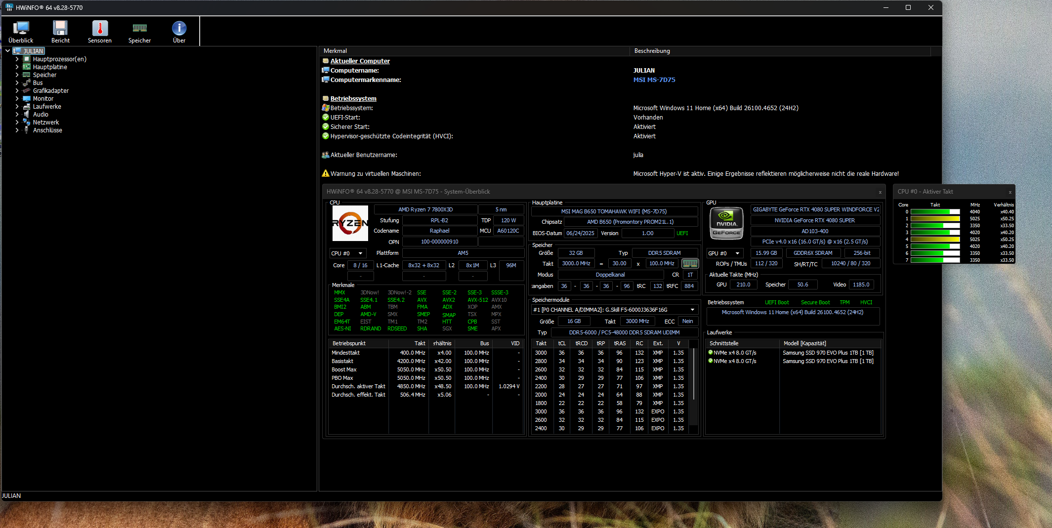The image size is (1052, 528).
Task: Click the NVIDIA GeForce logo
Action: pyautogui.click(x=726, y=223)
